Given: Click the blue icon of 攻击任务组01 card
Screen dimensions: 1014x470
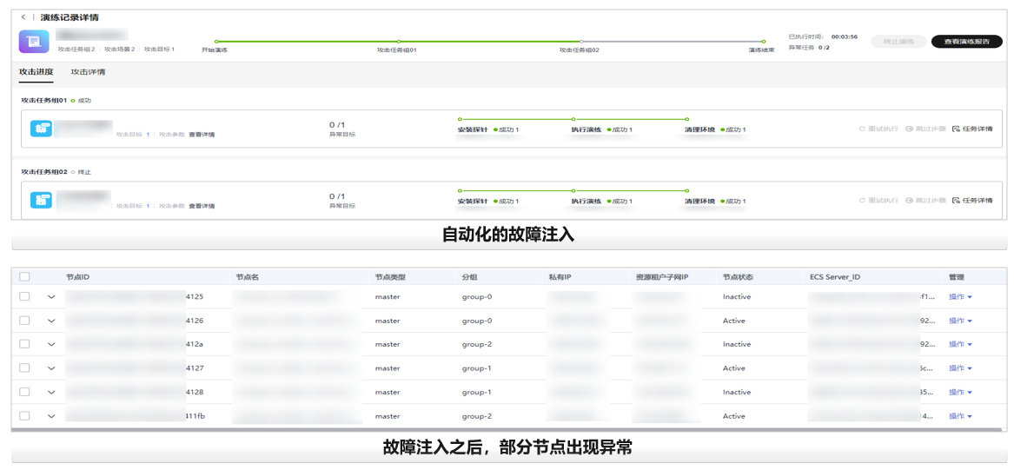Looking at the screenshot, I should click(x=42, y=129).
